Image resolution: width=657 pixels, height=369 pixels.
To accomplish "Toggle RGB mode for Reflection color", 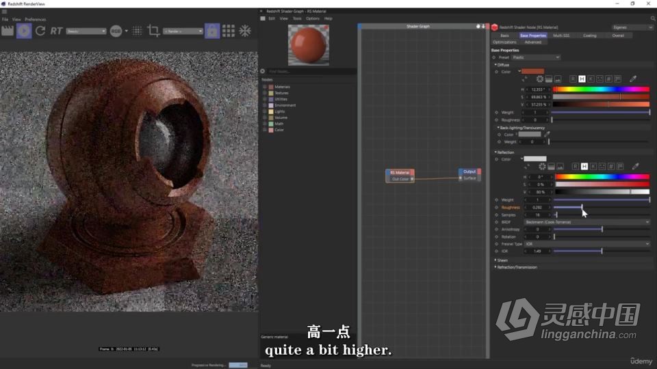I will 576,166.
